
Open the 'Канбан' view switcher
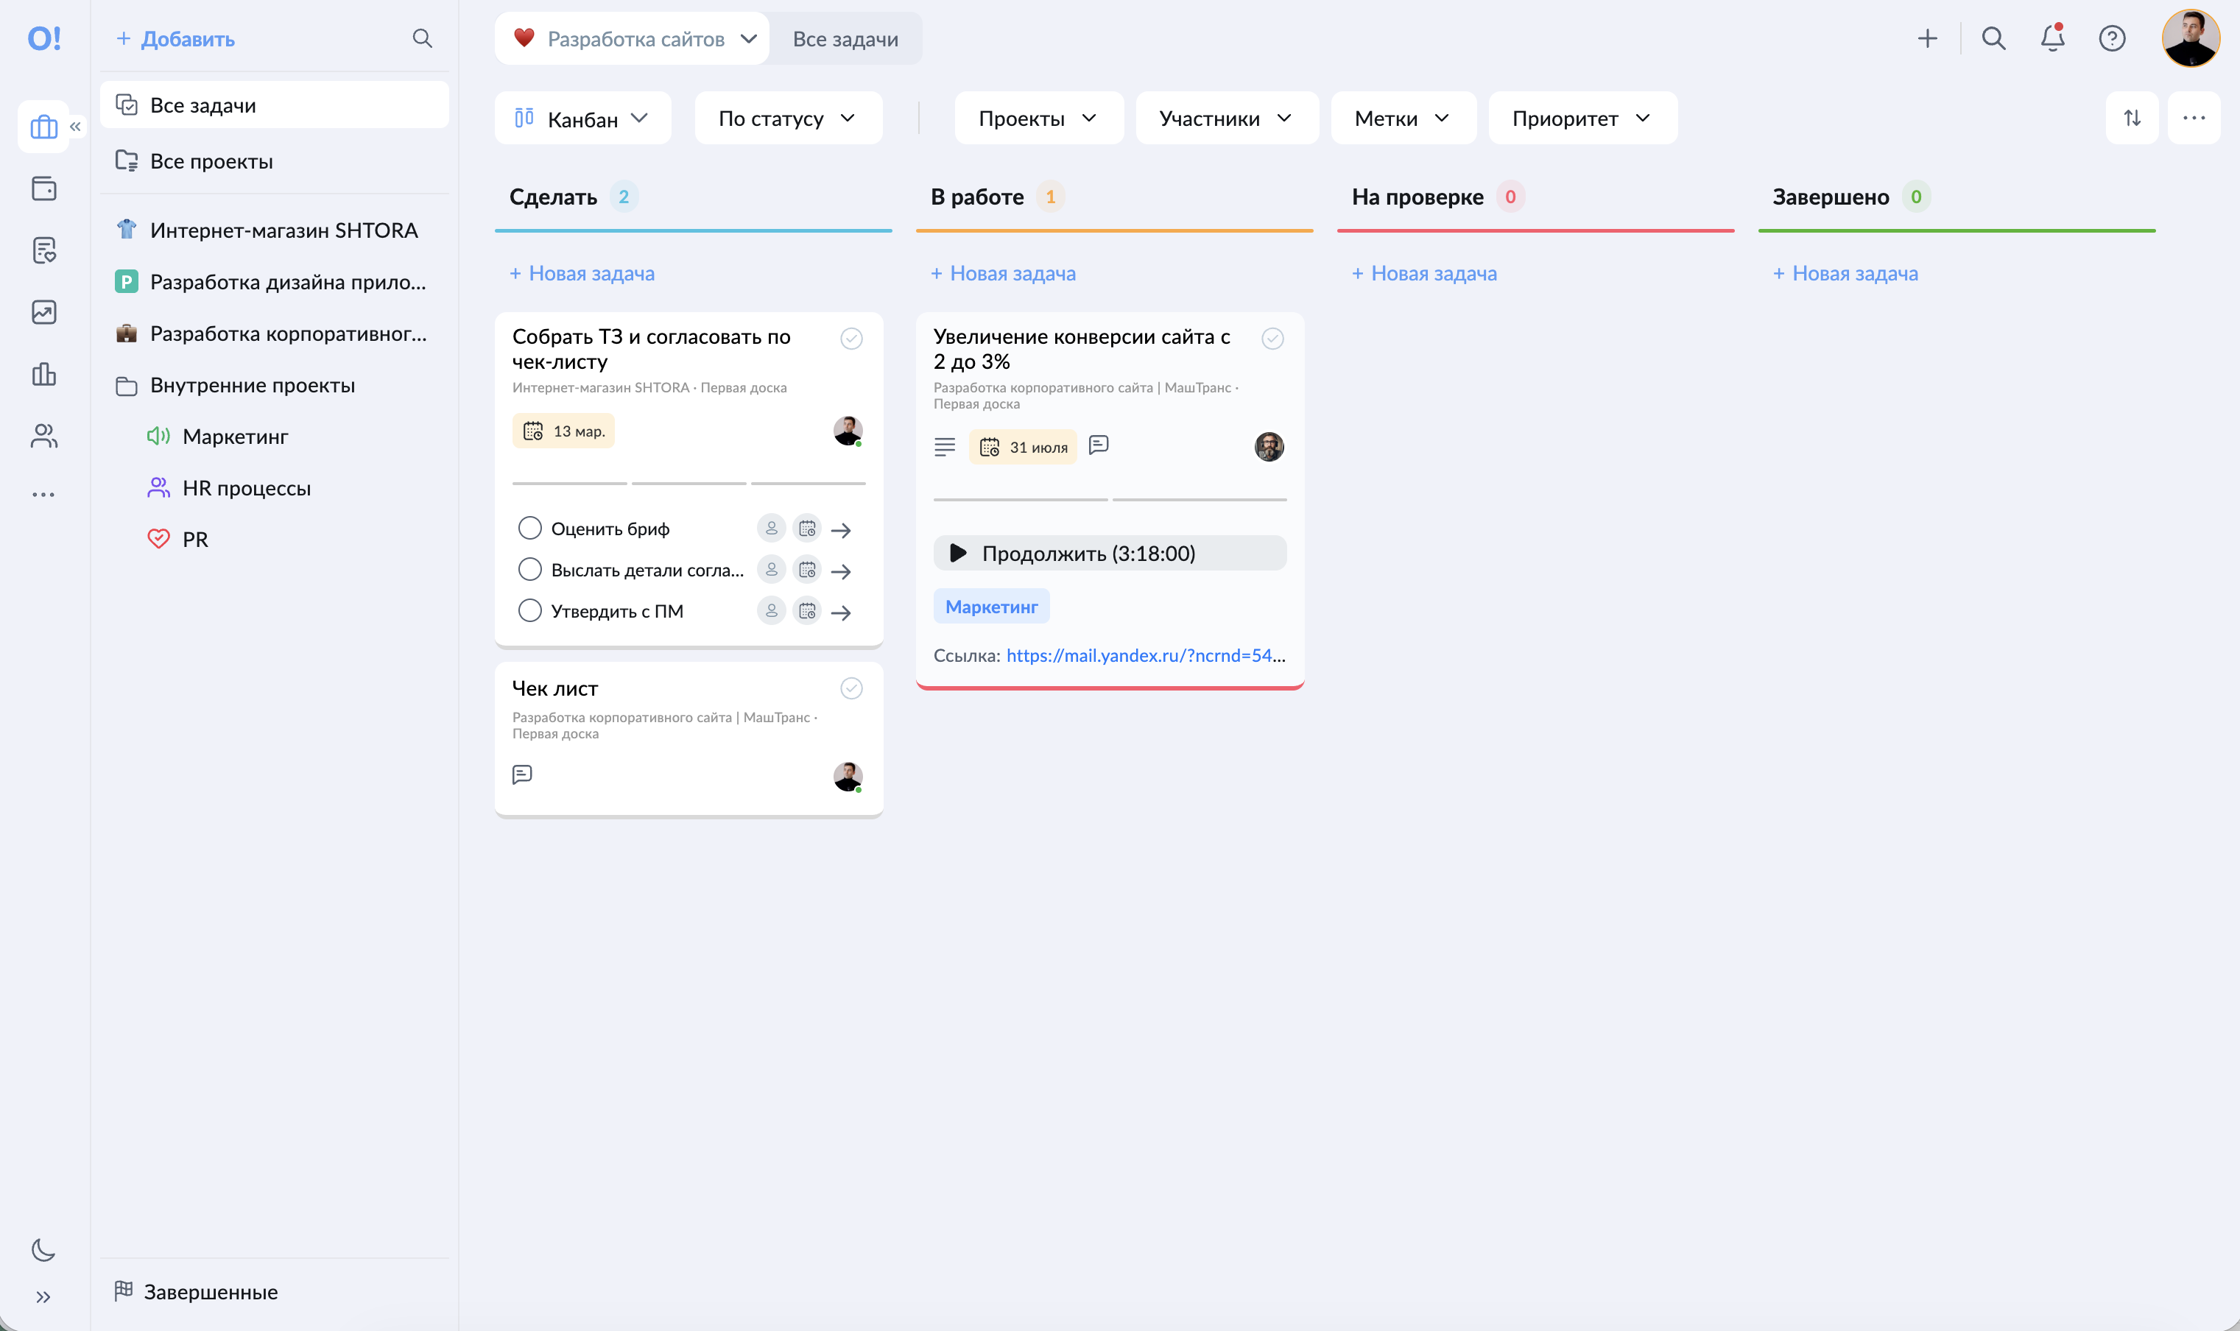(x=582, y=118)
